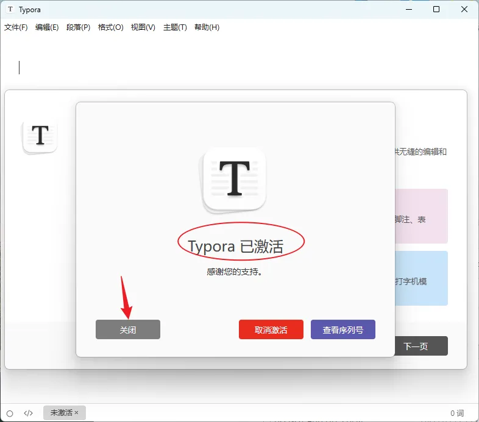
Task: Click the 0 词 word count
Action: click(457, 413)
